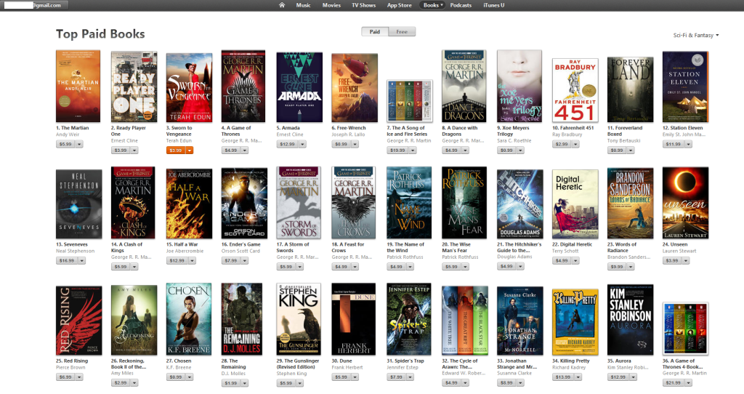Open Foreverland Boxed book cover
The width and height of the screenshot is (744, 394).
(x=630, y=89)
